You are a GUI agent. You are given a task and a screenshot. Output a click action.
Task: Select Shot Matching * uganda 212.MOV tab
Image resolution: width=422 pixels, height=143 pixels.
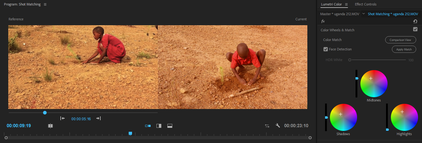tap(393, 14)
